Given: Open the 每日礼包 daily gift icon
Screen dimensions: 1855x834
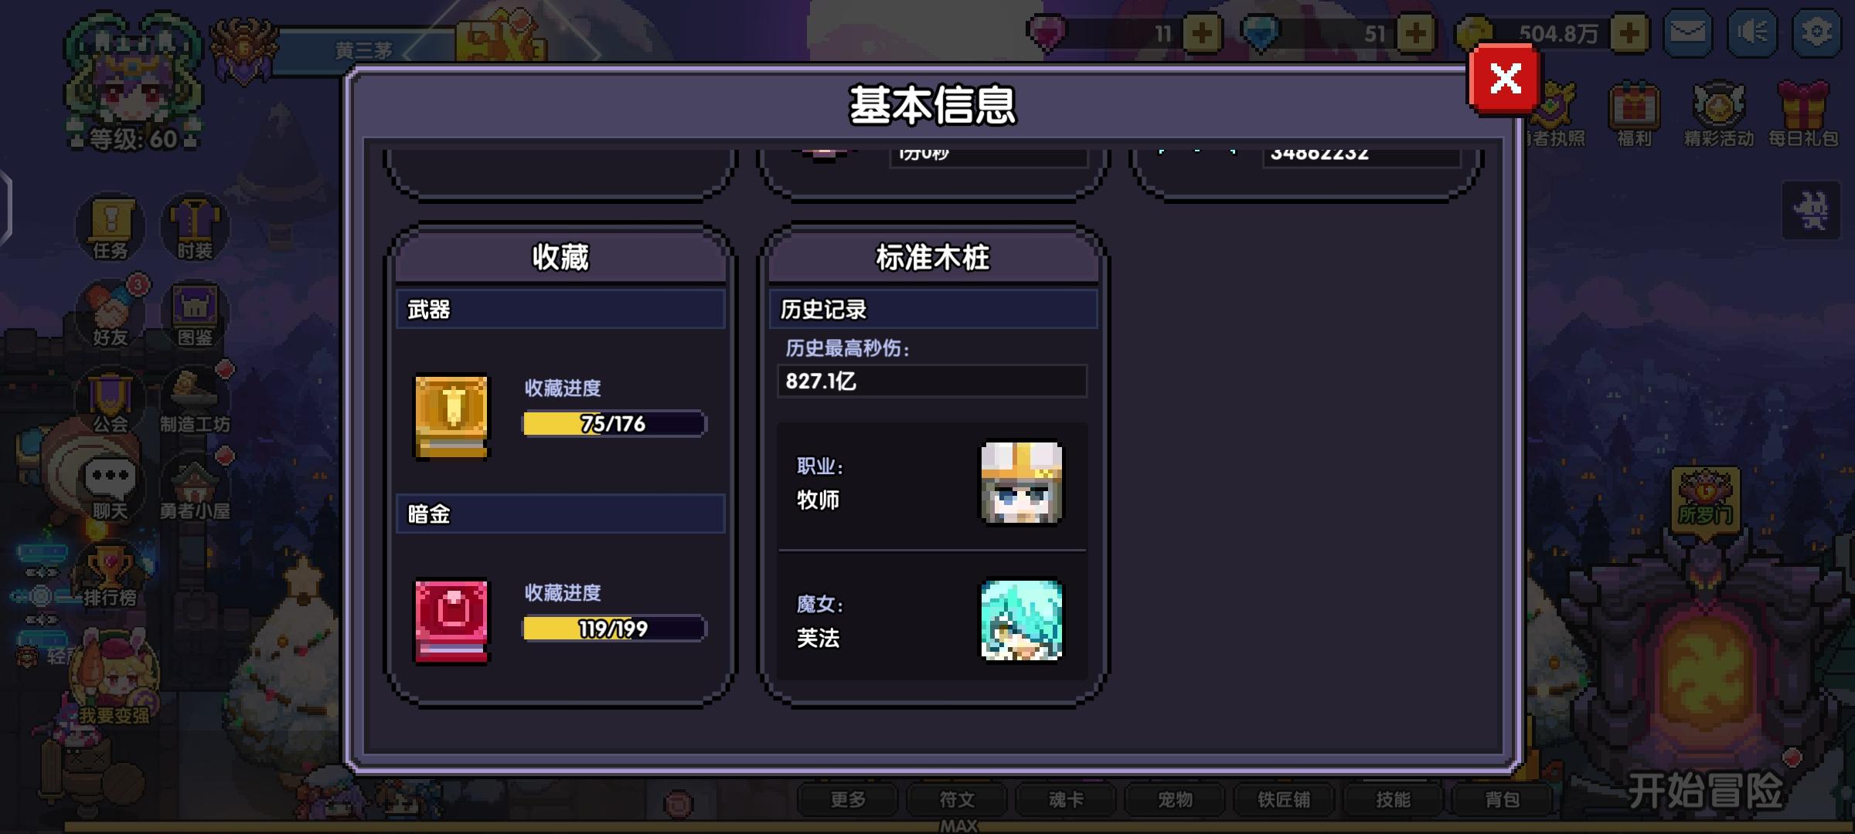Looking at the screenshot, I should coord(1803,114).
